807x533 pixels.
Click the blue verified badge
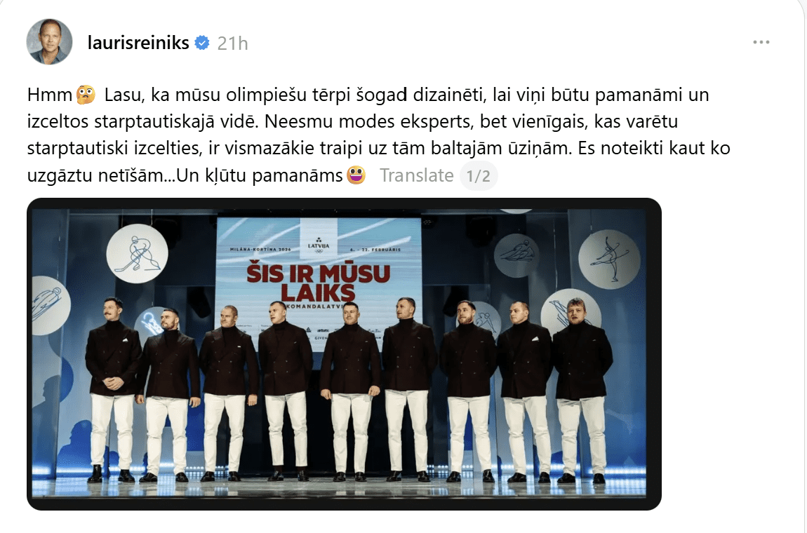click(202, 43)
